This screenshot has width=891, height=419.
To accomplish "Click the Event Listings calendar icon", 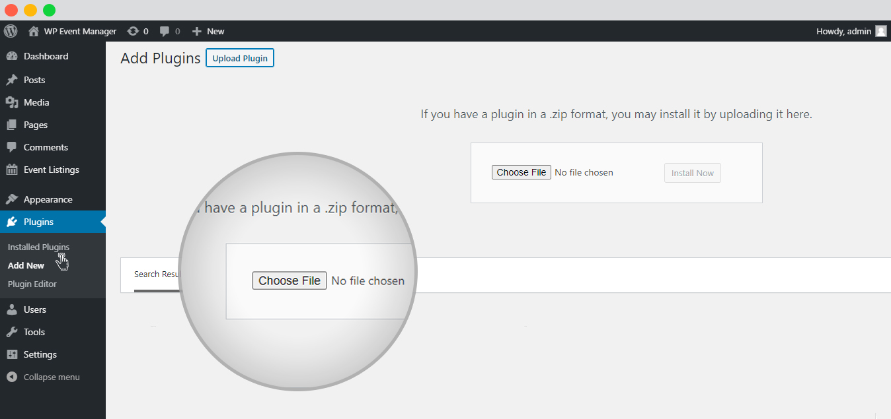I will [12, 170].
